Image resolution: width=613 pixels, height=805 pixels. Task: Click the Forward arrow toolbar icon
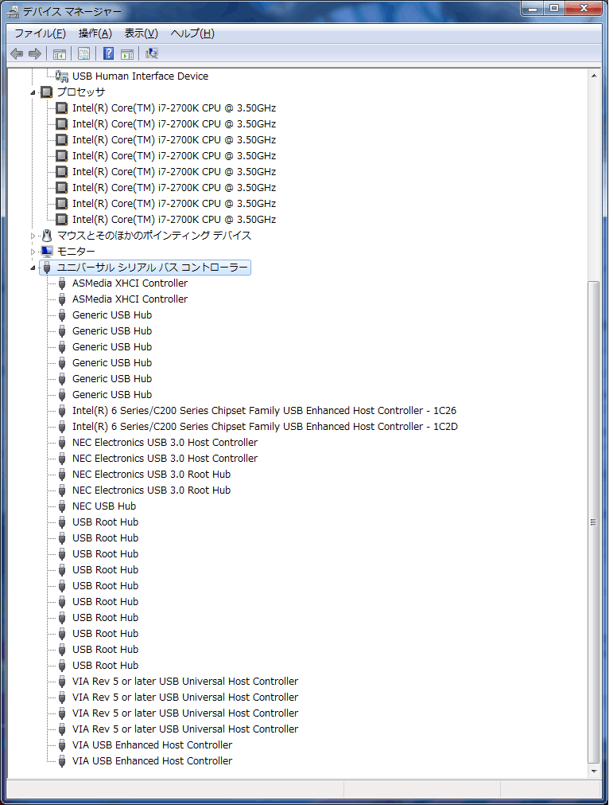pos(35,53)
